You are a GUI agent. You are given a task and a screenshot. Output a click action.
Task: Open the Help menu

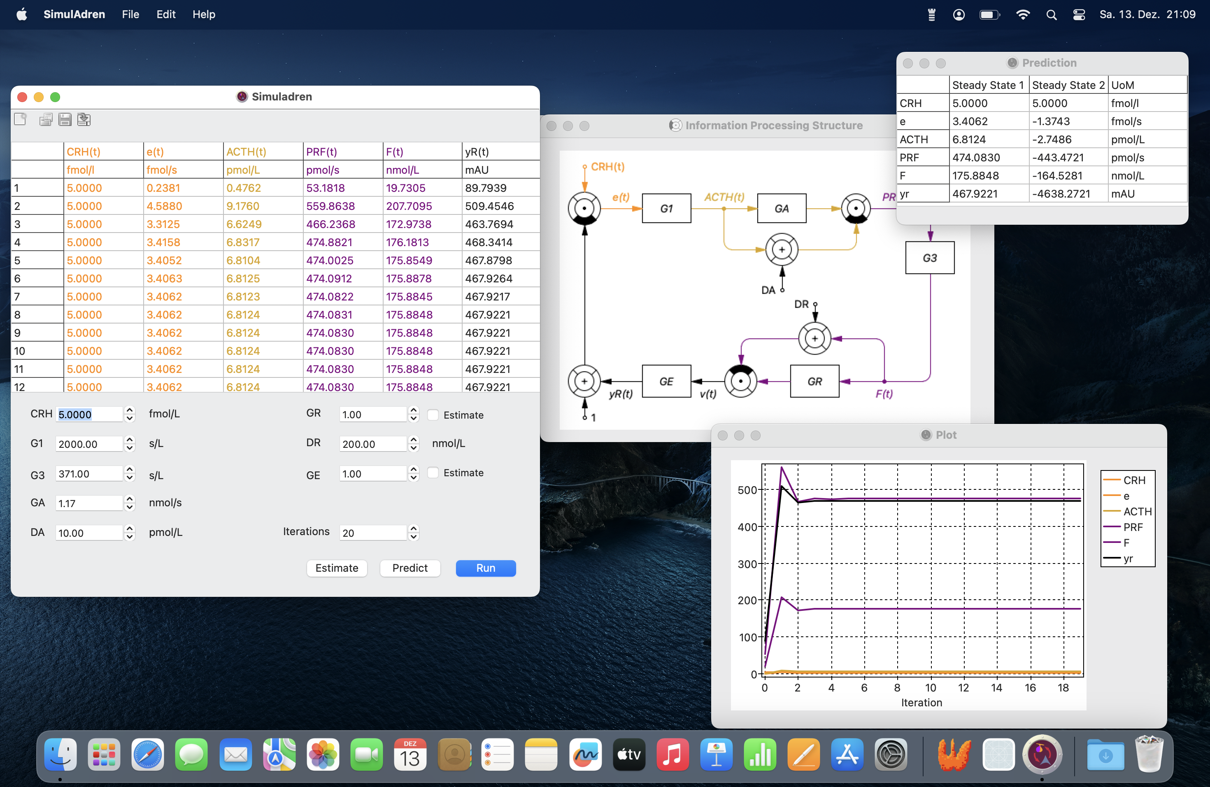tap(203, 14)
